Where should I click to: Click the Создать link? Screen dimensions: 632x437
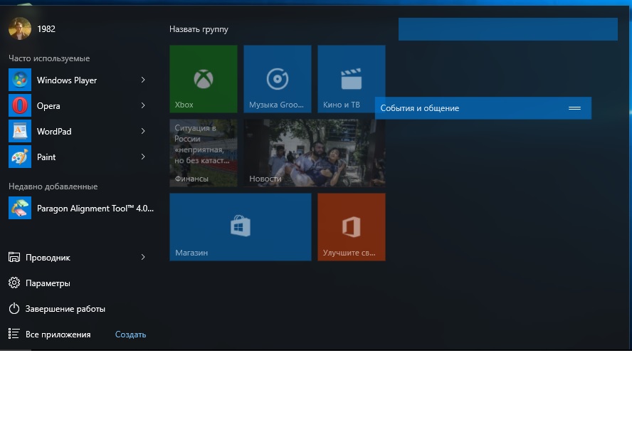point(130,335)
